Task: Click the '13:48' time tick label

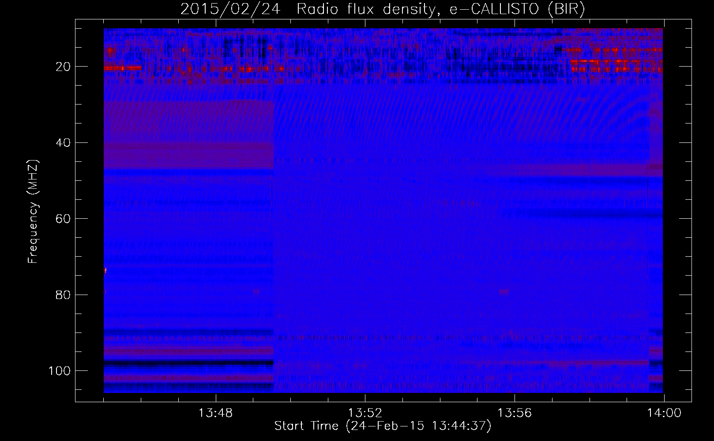Action: click(215, 413)
